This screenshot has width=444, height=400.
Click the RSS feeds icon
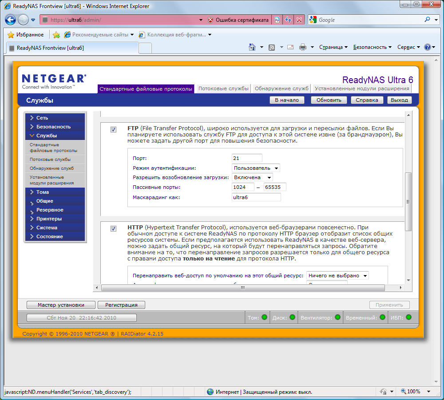(x=272, y=48)
